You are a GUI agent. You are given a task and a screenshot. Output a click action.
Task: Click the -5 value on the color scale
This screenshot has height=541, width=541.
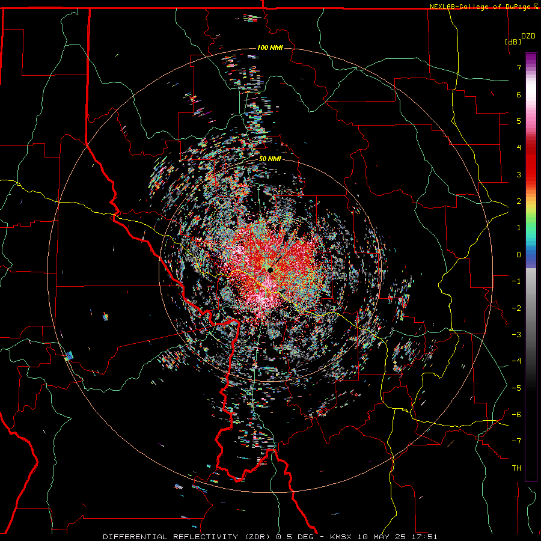tap(516, 388)
